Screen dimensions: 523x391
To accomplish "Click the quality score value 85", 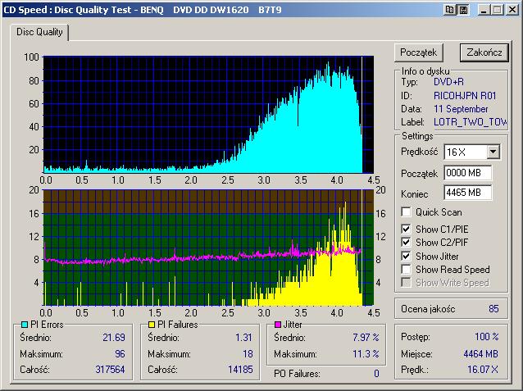I will 493,309.
